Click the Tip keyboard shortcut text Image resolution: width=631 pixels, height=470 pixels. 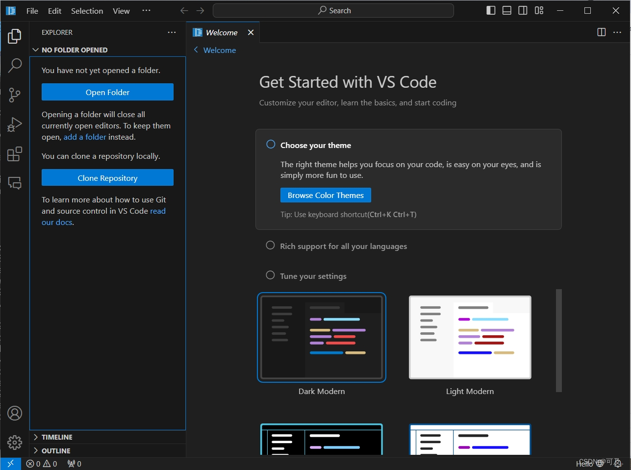(x=349, y=215)
